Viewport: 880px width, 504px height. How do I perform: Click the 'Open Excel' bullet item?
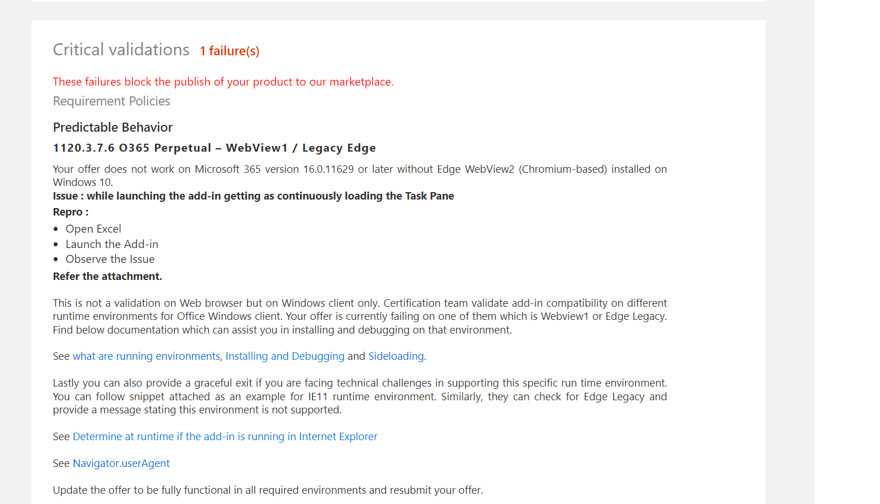93,229
